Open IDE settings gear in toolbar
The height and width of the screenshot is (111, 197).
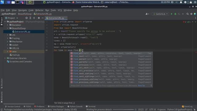click(191, 14)
